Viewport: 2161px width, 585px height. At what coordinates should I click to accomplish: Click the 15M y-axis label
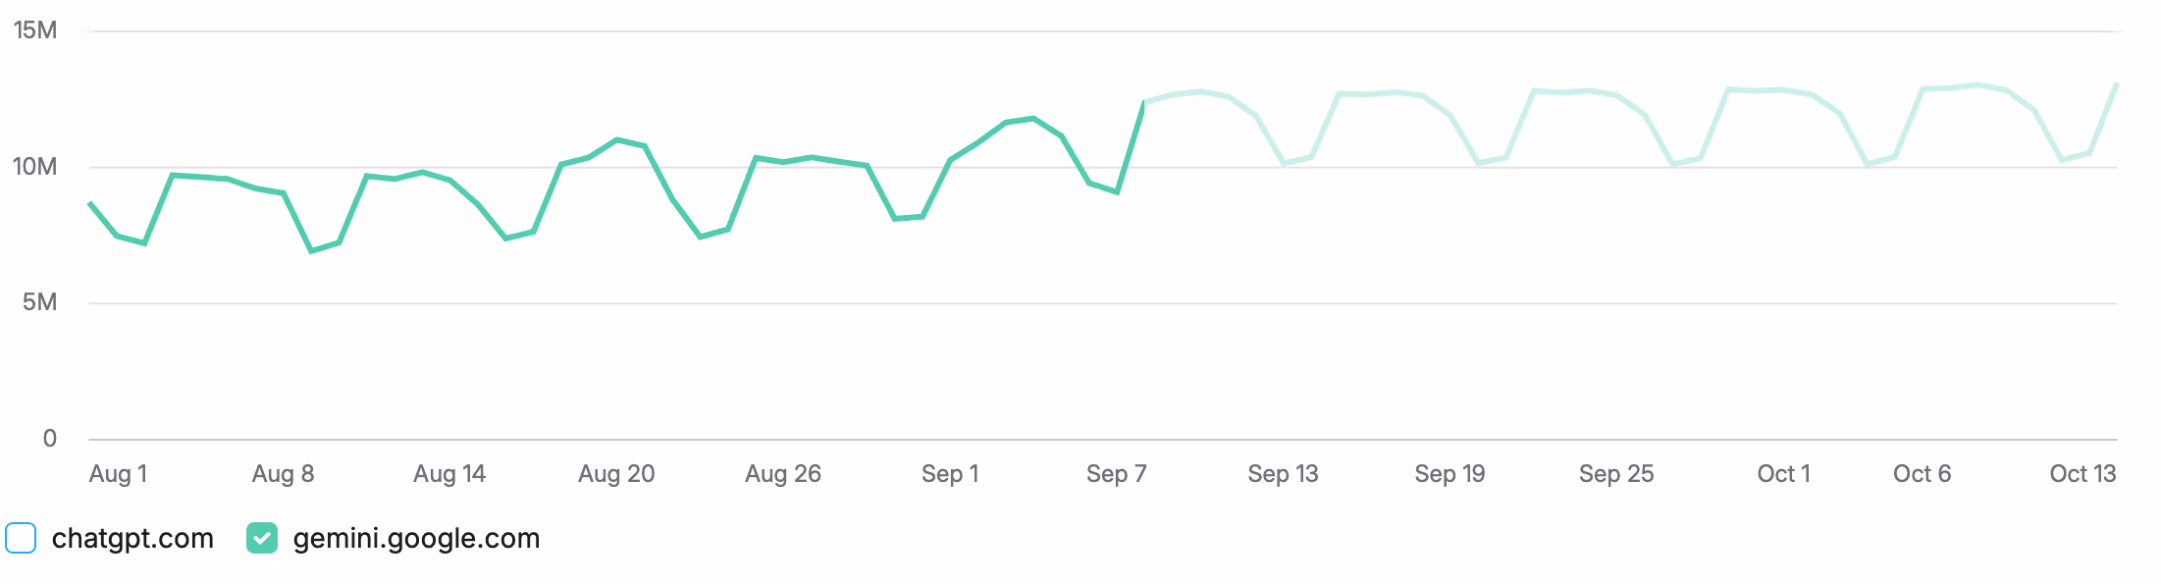(x=35, y=30)
